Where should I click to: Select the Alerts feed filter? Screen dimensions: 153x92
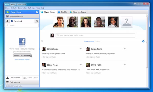click(98, 41)
